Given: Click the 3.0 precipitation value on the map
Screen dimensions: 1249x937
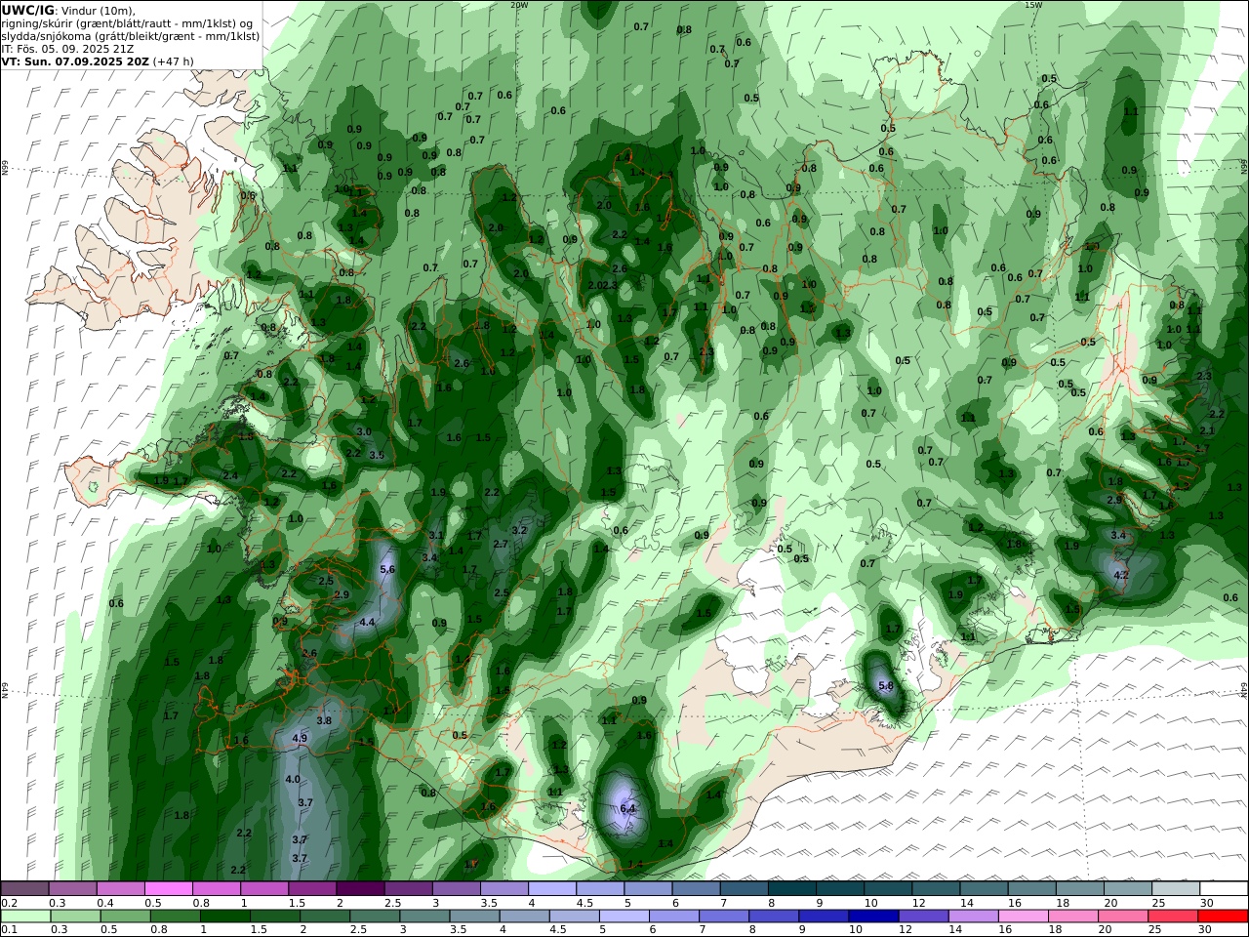Looking at the screenshot, I should (364, 431).
